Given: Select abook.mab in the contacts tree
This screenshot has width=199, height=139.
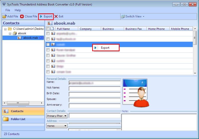Looking at the screenshot, I should pyautogui.click(x=31, y=38).
